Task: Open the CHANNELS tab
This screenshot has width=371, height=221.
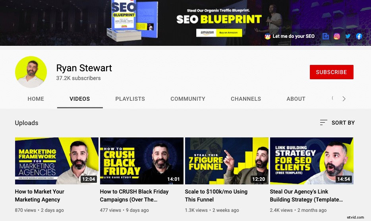Action: point(246,99)
